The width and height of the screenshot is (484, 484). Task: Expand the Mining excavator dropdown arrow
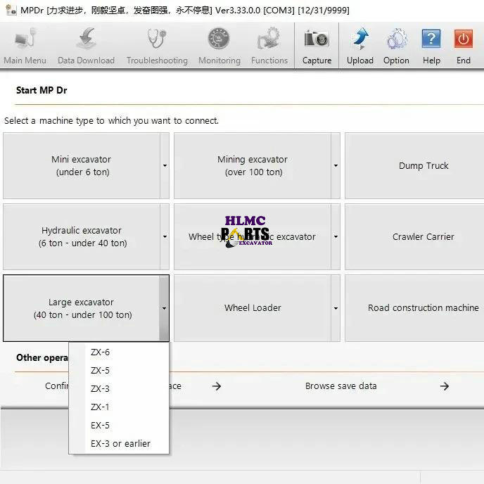click(336, 166)
